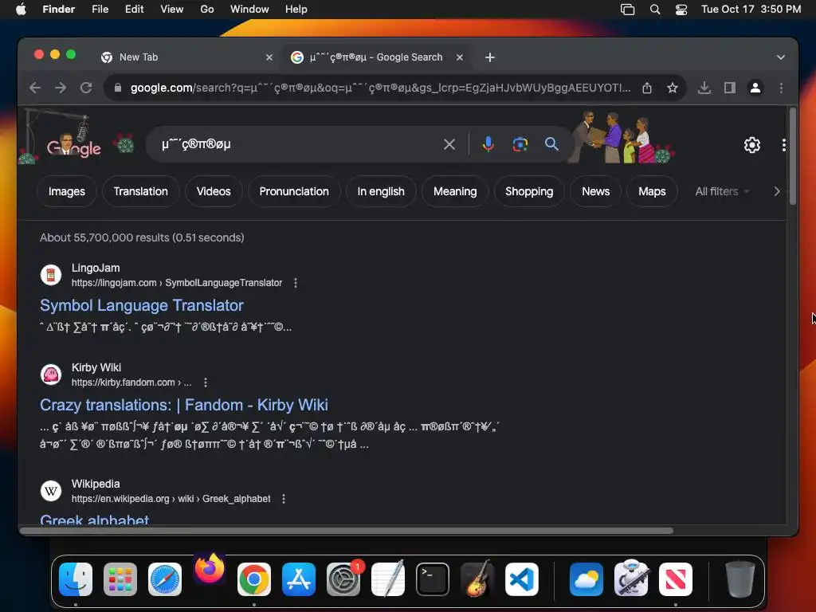Open Launchpad from the Dock
The image size is (816, 612).
pyautogui.click(x=120, y=579)
